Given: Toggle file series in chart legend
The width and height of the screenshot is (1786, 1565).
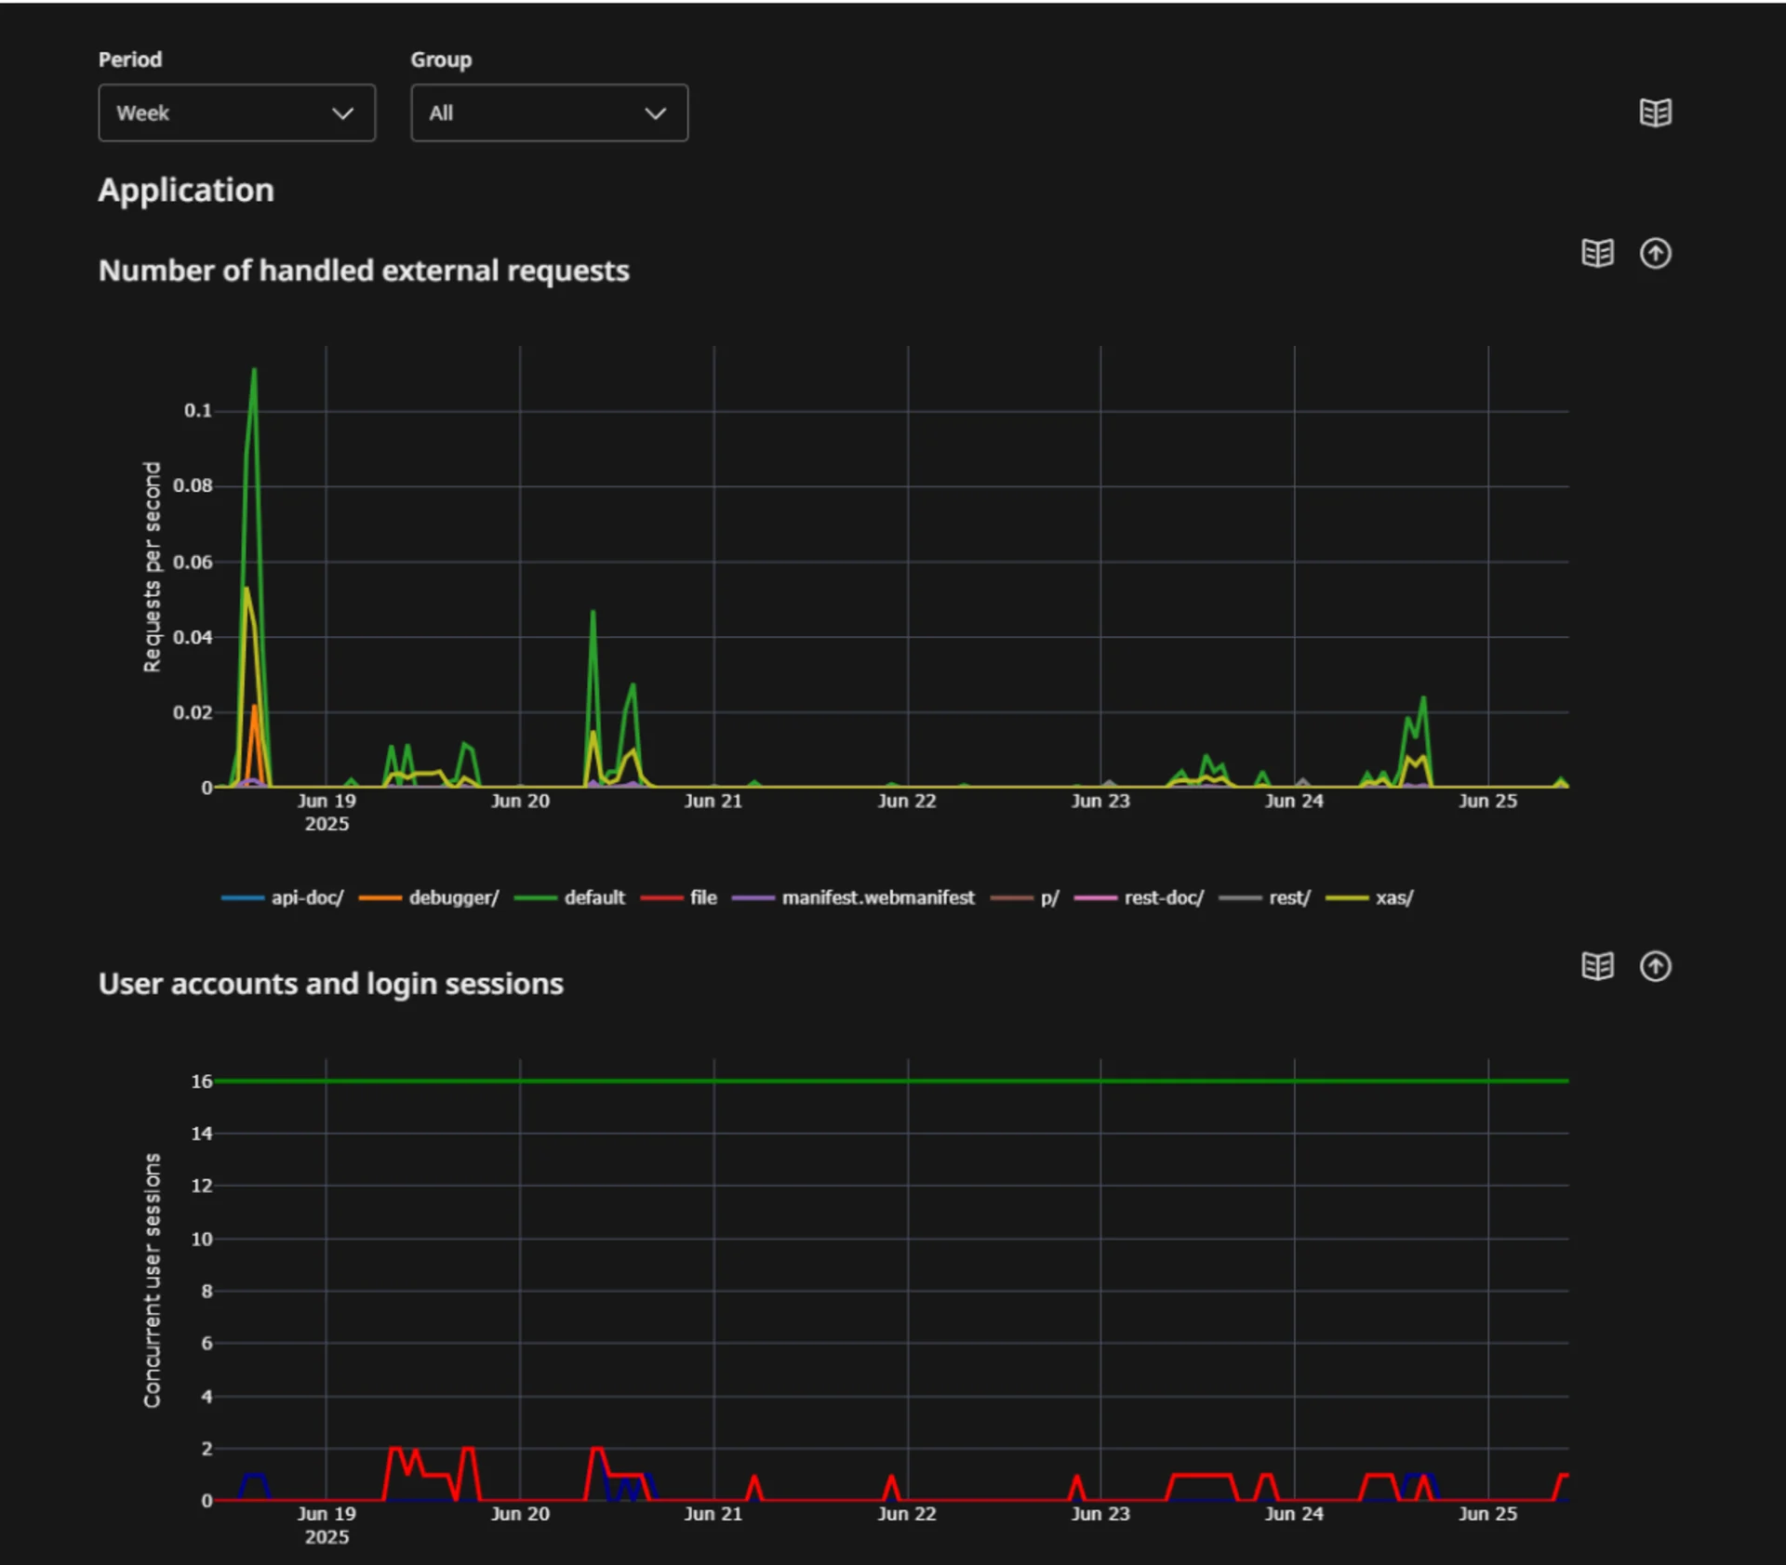Looking at the screenshot, I should [679, 897].
